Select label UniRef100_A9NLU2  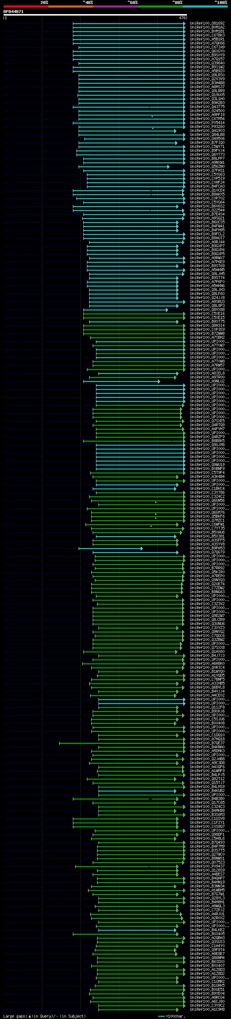[x=207, y=381]
